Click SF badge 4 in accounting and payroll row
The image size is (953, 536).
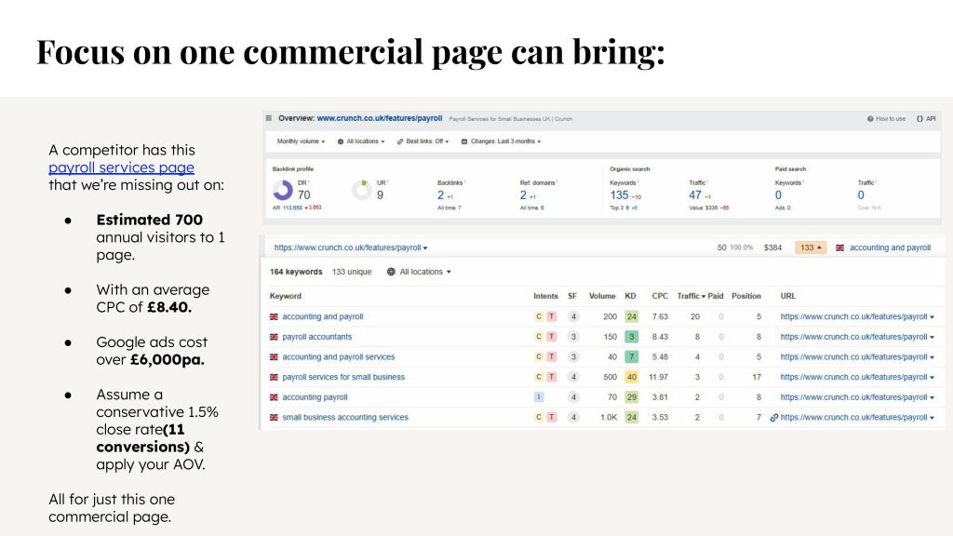pyautogui.click(x=572, y=316)
